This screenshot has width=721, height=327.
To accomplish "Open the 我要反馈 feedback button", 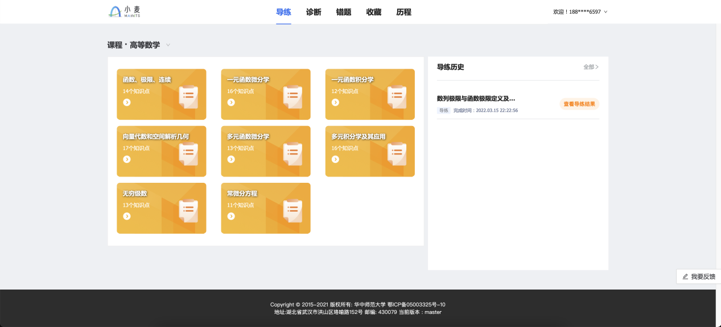I will (698, 276).
